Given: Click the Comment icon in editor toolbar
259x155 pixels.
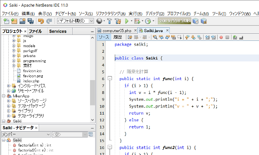Looking at the screenshot, I should pyautogui.click(x=235, y=37).
